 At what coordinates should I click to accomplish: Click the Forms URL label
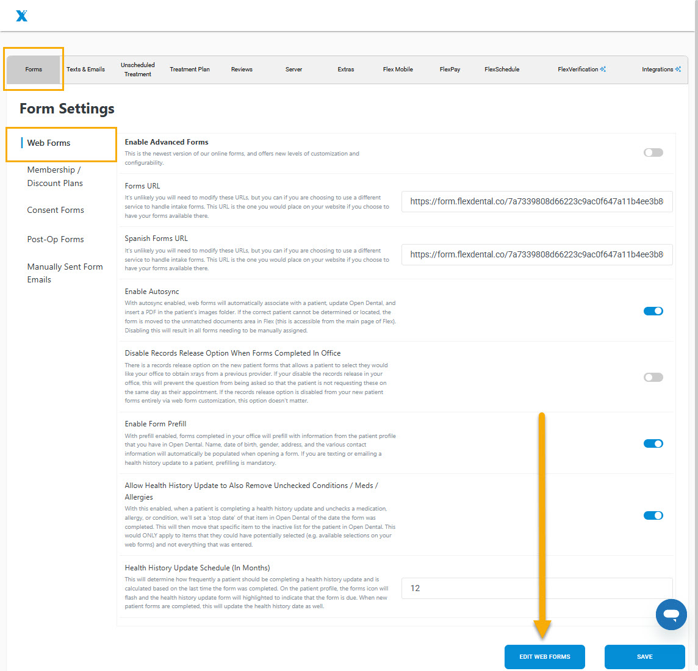point(142,186)
